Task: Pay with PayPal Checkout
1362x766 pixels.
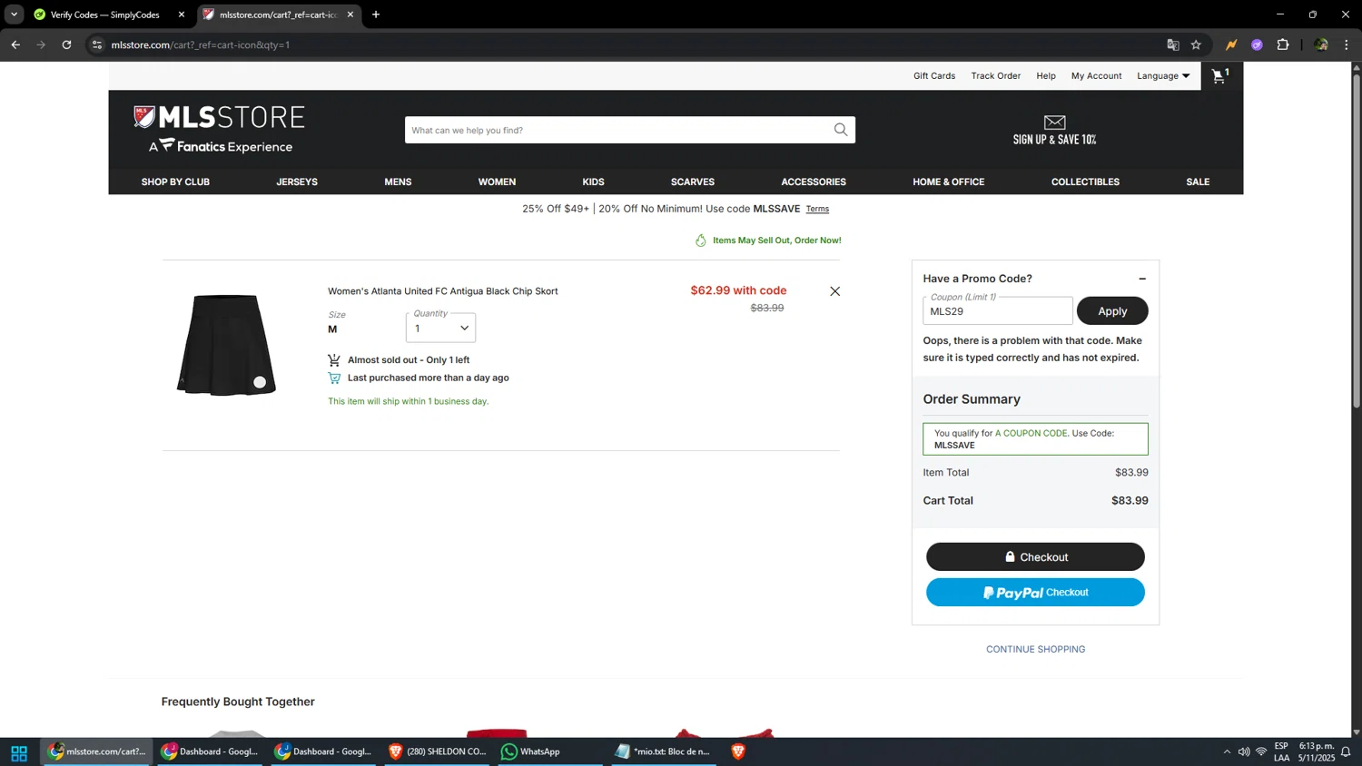Action: (1035, 592)
